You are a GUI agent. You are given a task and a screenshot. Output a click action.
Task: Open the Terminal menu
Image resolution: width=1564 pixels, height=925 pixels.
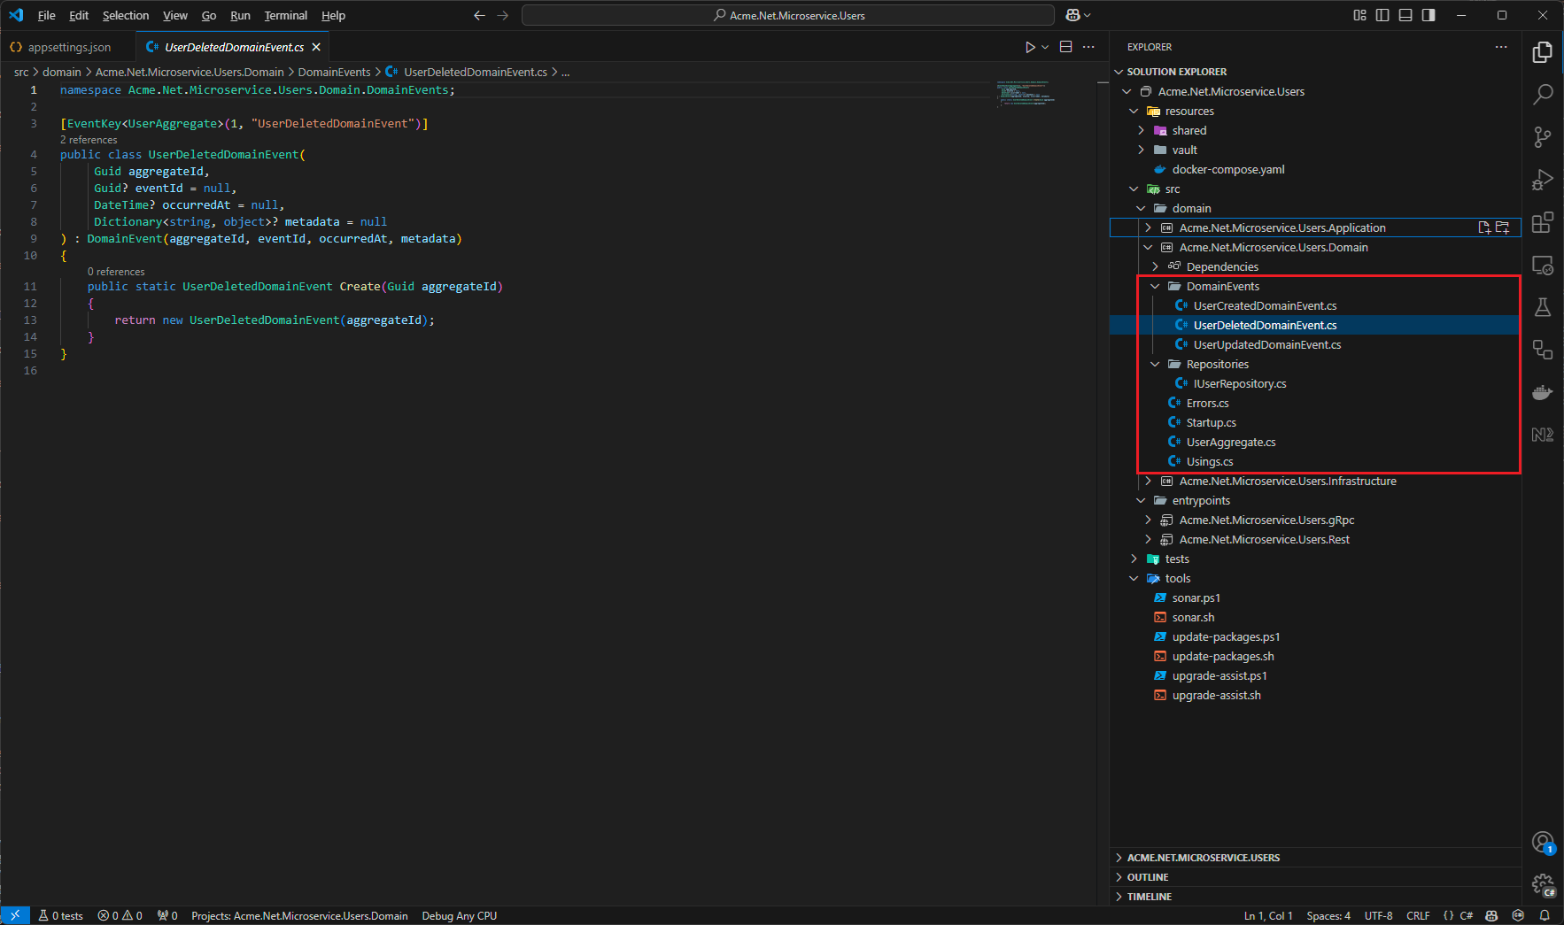pos(285,15)
